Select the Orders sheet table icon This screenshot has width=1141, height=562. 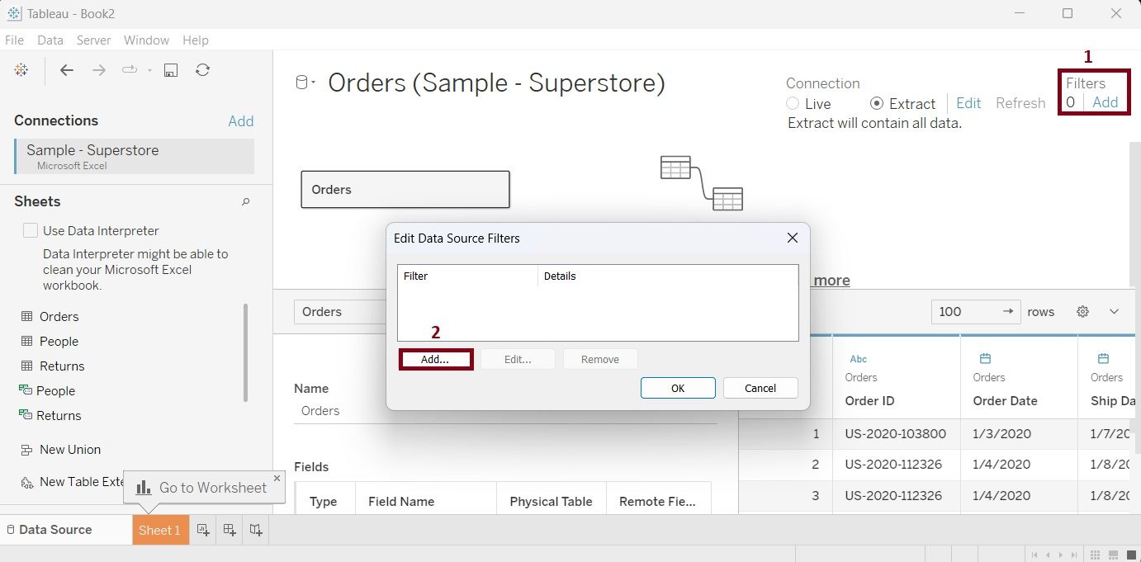27,316
